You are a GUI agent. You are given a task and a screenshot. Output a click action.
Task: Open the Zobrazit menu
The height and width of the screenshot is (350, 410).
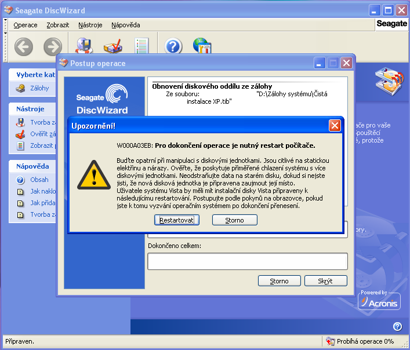58,25
